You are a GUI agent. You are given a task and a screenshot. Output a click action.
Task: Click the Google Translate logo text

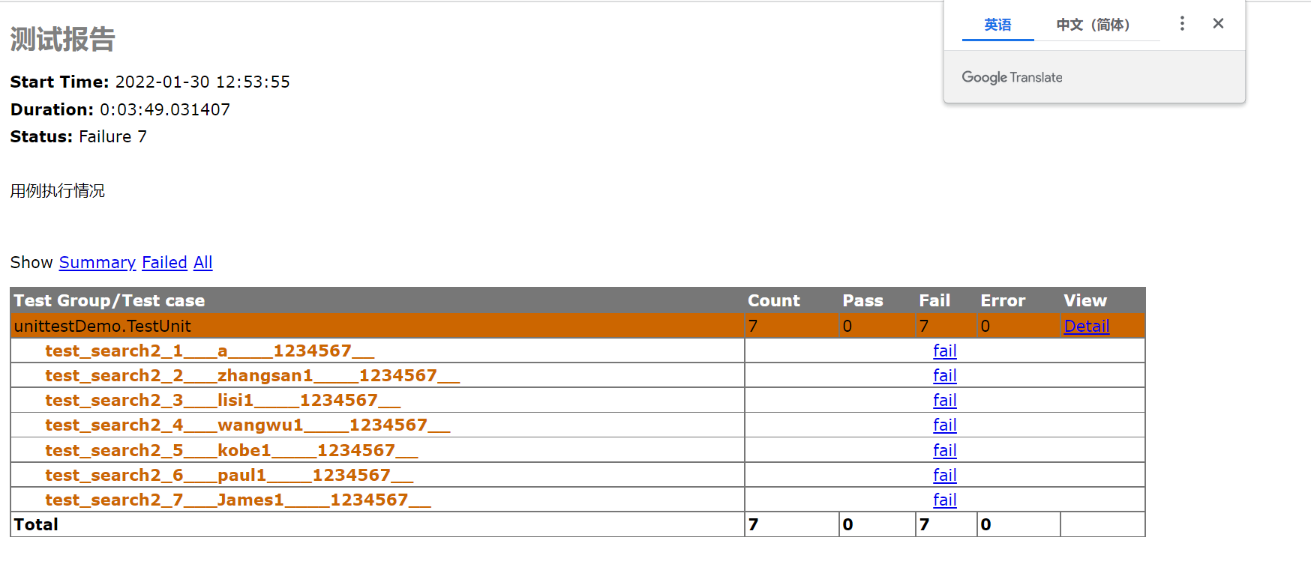pyautogui.click(x=1012, y=77)
